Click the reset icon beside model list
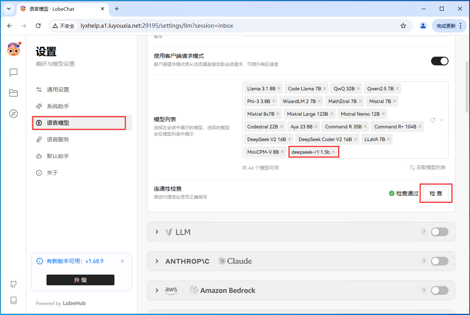470x315 pixels. pyautogui.click(x=433, y=120)
